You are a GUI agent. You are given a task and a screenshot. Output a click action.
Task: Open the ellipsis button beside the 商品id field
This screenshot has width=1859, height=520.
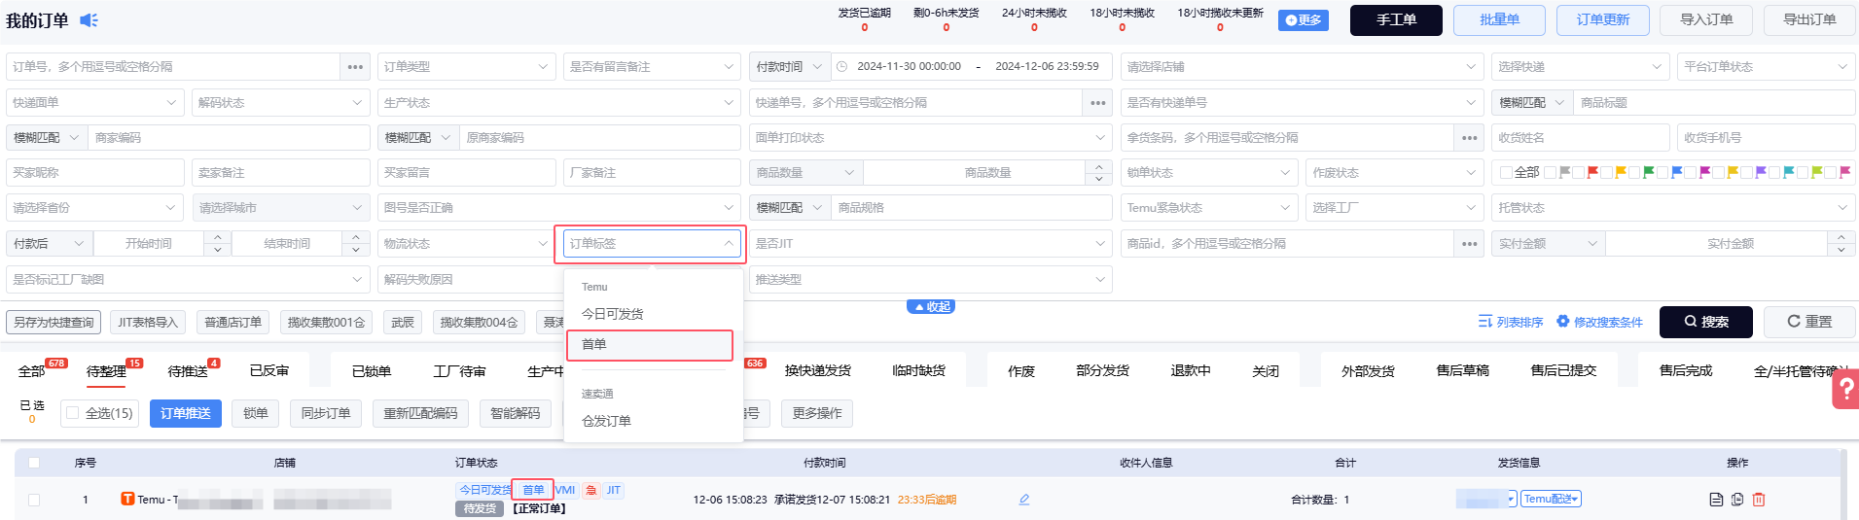(1469, 243)
